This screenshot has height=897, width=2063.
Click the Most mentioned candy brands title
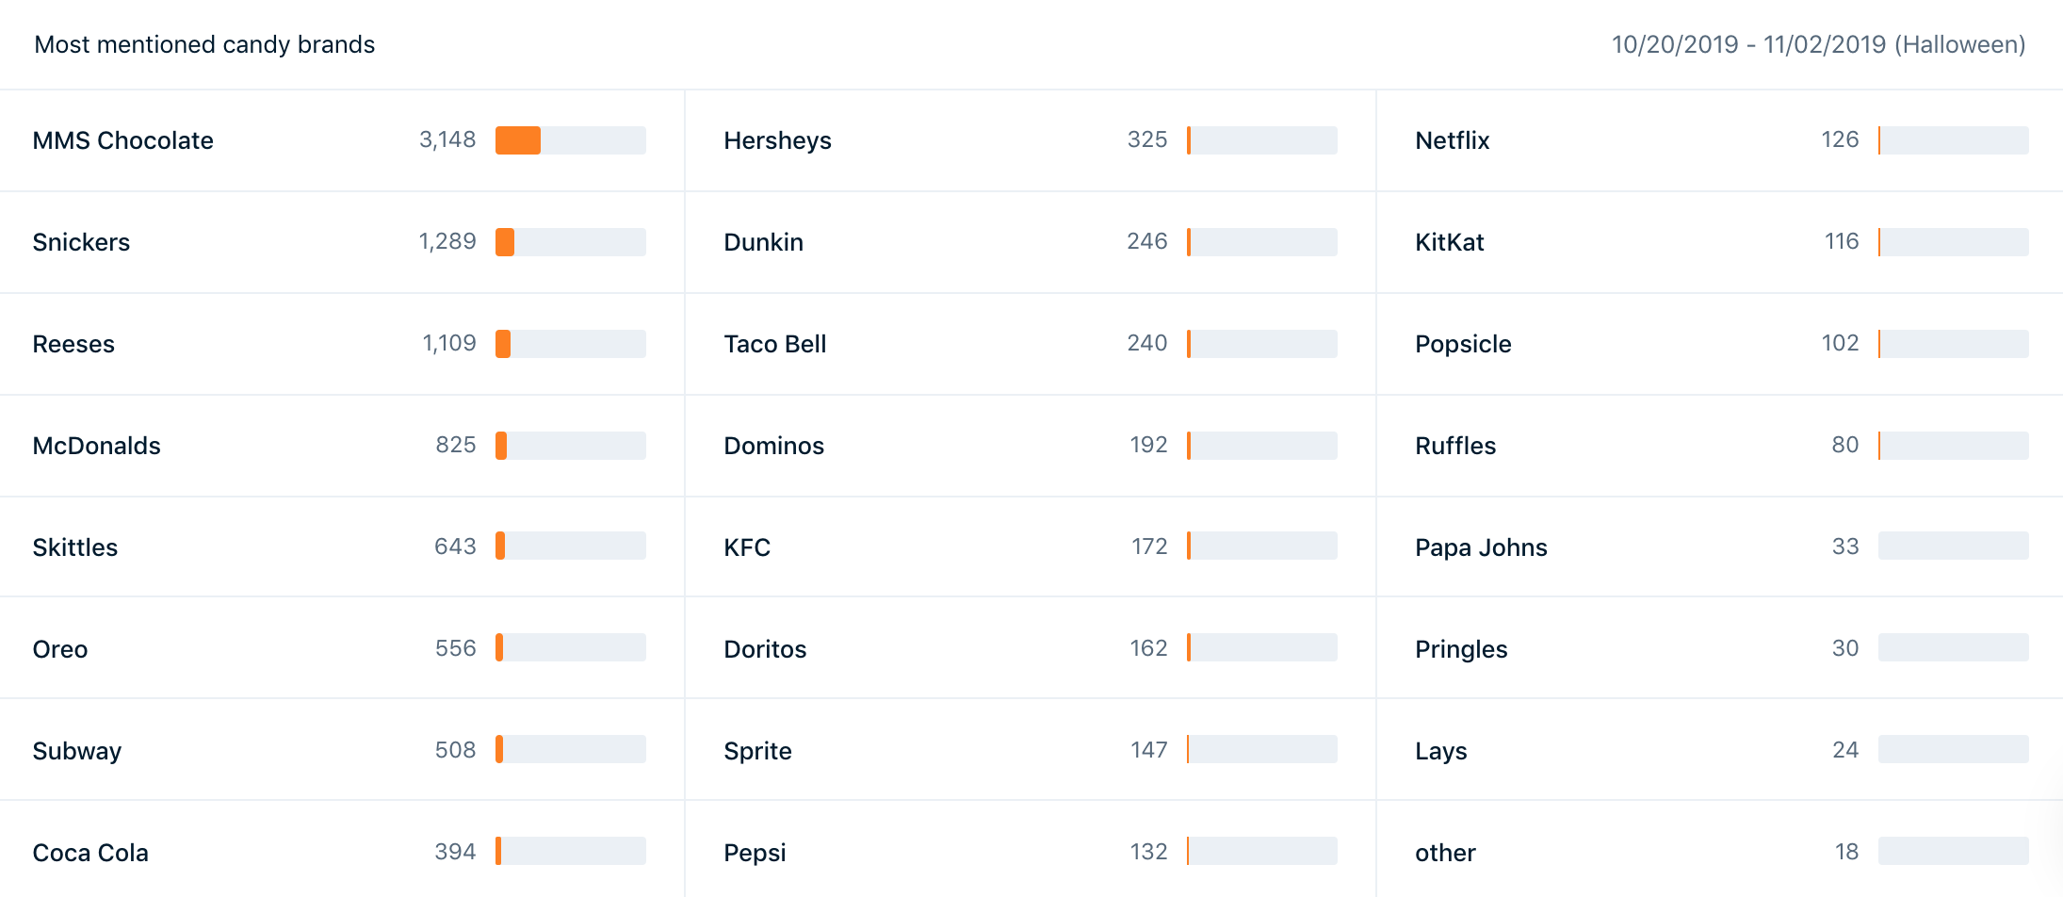click(x=204, y=44)
